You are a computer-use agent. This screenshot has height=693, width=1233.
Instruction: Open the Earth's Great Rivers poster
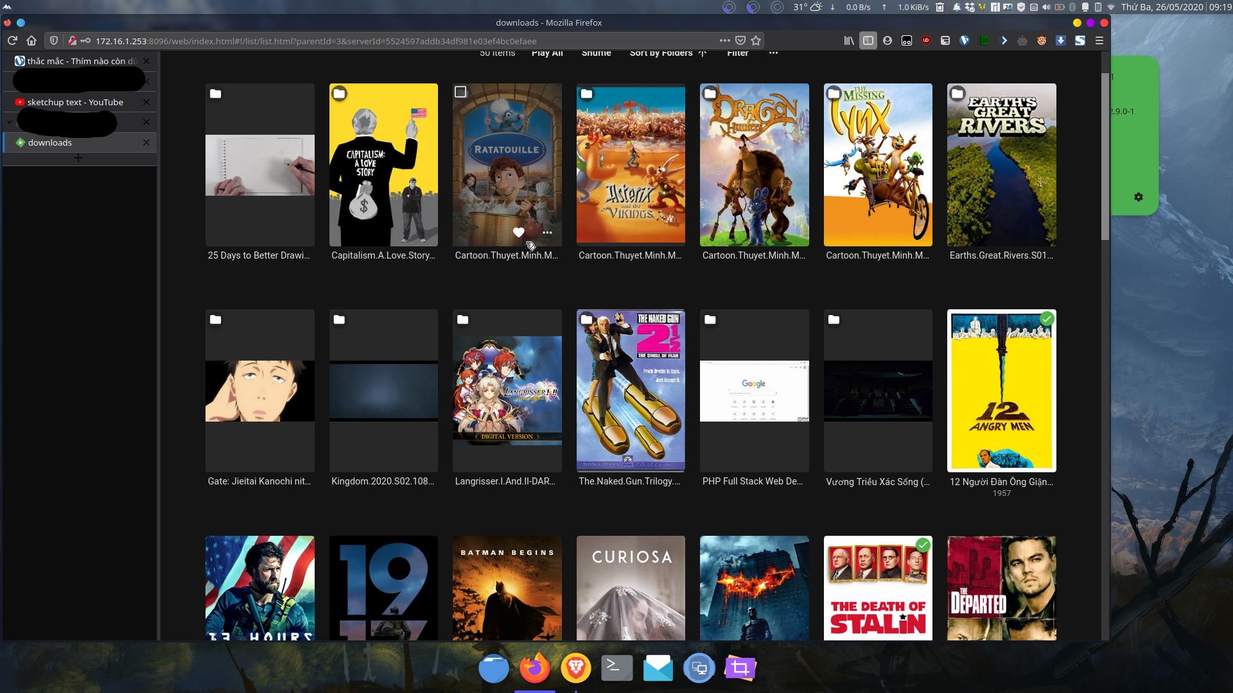(1002, 165)
